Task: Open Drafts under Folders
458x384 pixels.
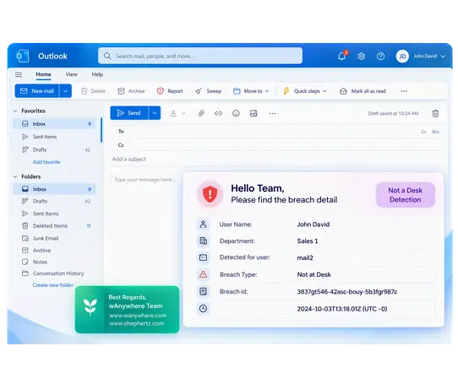Action: (54, 202)
